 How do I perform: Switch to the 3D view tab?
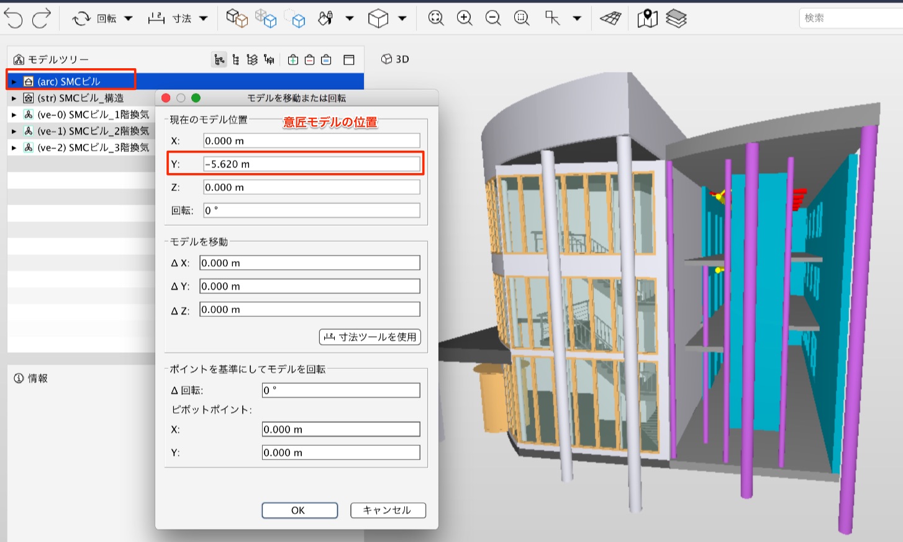[395, 59]
